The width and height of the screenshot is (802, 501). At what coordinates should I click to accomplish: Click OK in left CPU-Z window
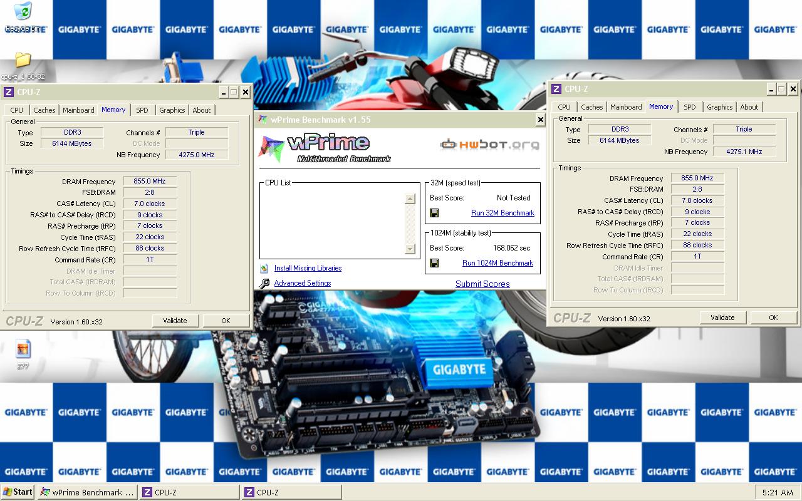click(226, 321)
